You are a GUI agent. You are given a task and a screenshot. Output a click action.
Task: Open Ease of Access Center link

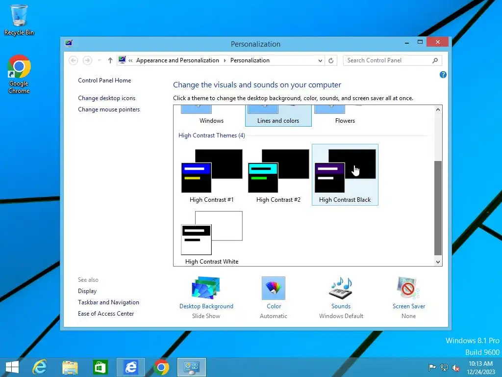106,314
